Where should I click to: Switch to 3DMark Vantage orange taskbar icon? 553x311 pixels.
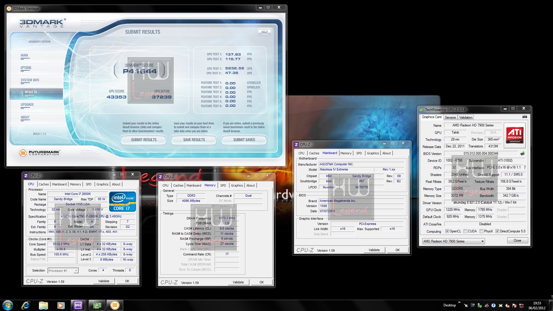[x=115, y=305]
